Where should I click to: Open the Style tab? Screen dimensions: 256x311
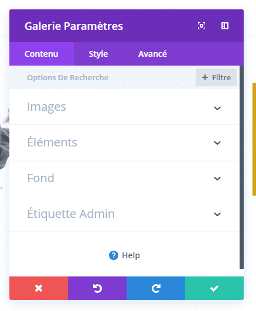[98, 54]
